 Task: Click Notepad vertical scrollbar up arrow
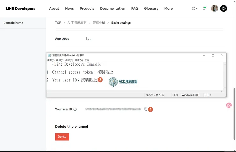pyautogui.click(x=225, y=64)
